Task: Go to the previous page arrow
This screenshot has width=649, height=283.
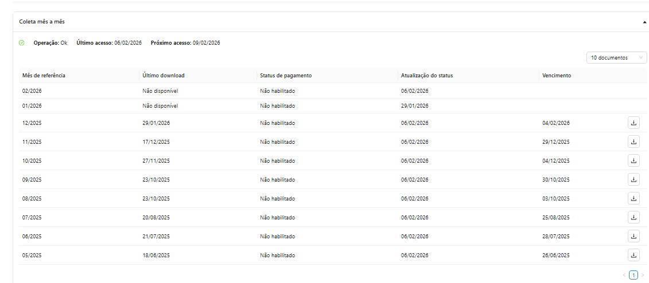Action: pyautogui.click(x=624, y=275)
